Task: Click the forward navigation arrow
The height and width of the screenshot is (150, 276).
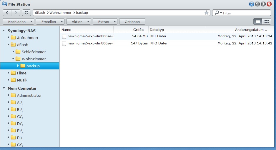Action: 16,13
